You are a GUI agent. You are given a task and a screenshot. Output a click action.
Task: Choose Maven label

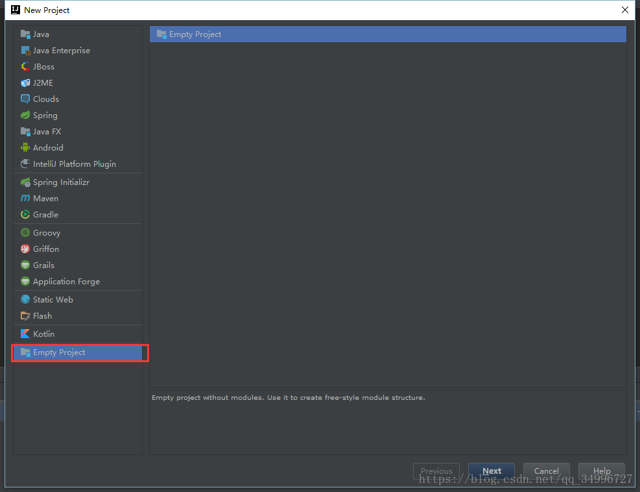(45, 198)
